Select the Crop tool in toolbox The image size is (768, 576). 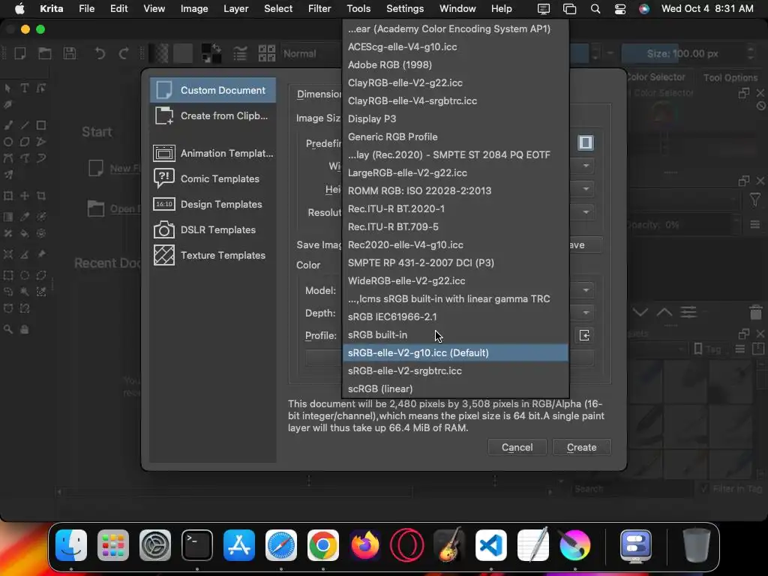pyautogui.click(x=41, y=196)
